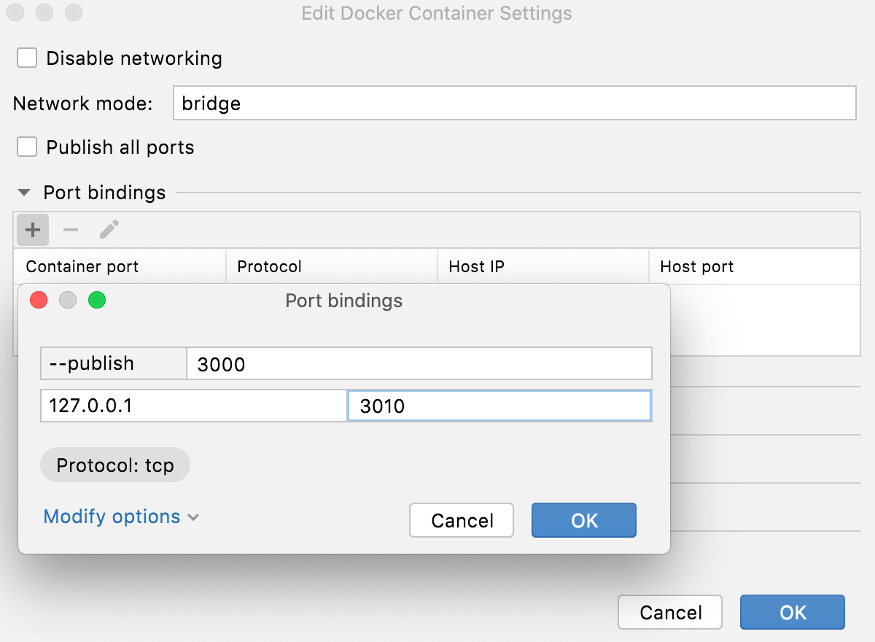Click the 127.0.0.1 host IP field
The width and height of the screenshot is (875, 642).
click(193, 406)
